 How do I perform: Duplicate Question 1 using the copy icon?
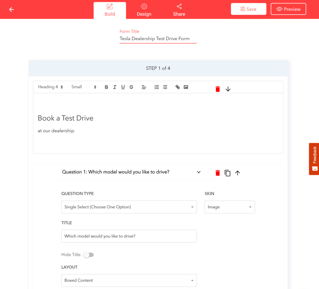227,173
